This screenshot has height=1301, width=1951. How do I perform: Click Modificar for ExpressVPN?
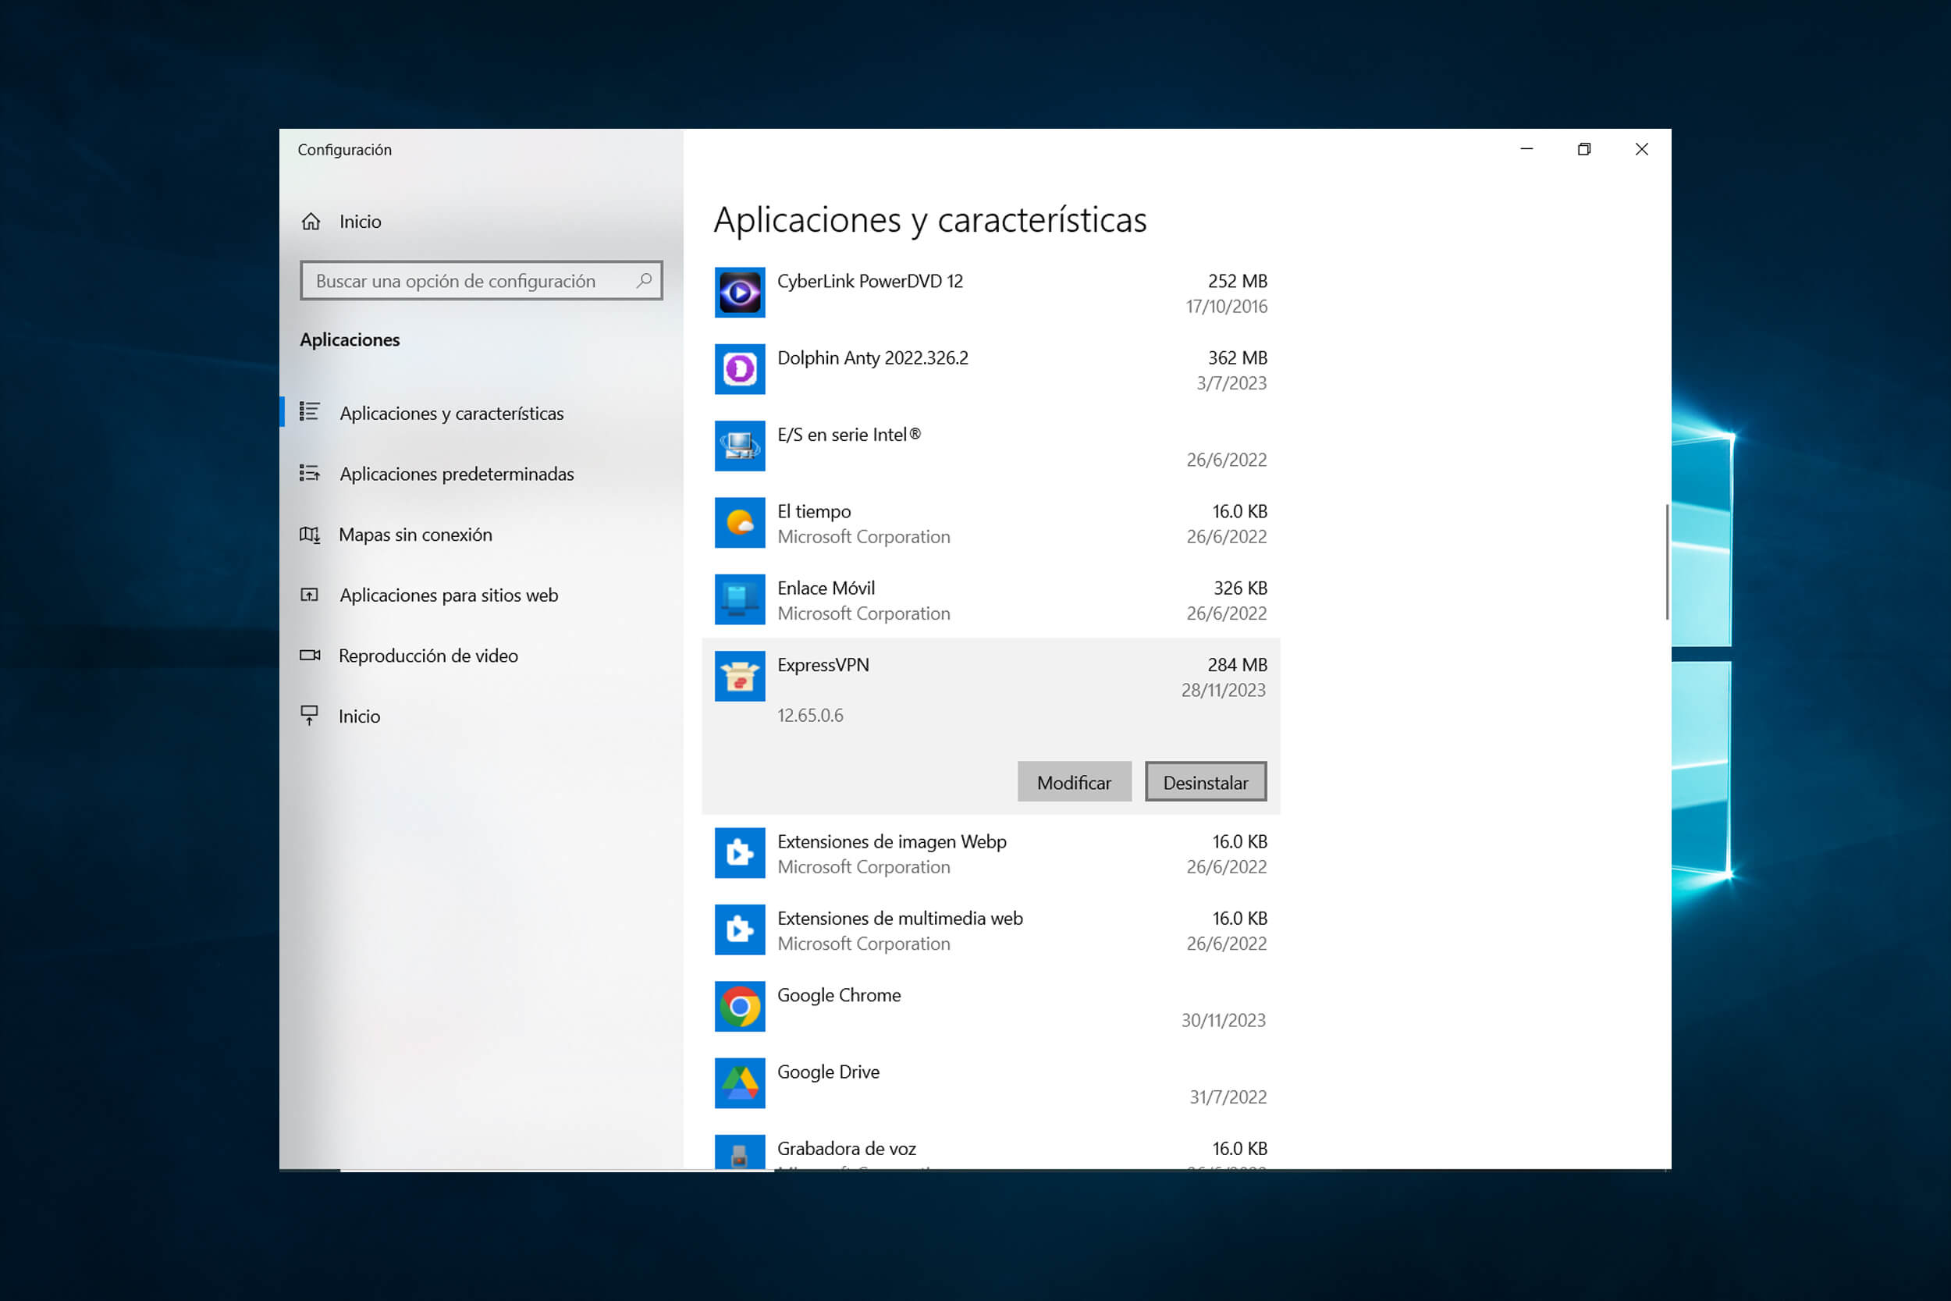tap(1074, 781)
